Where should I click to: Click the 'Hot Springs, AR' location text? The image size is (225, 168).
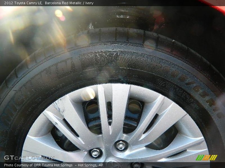(91, 165)
